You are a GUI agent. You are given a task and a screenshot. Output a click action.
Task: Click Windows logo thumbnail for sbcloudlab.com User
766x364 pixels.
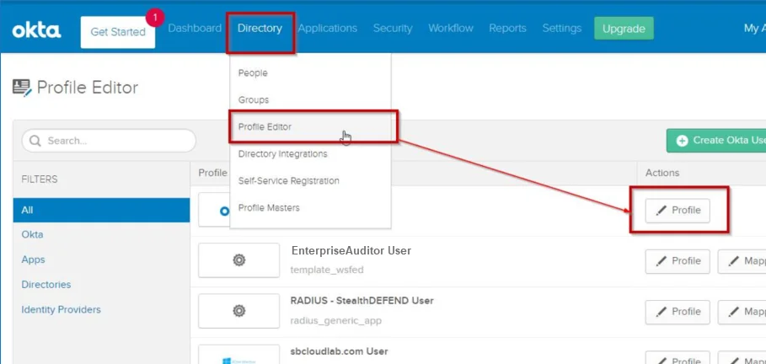pos(238,355)
